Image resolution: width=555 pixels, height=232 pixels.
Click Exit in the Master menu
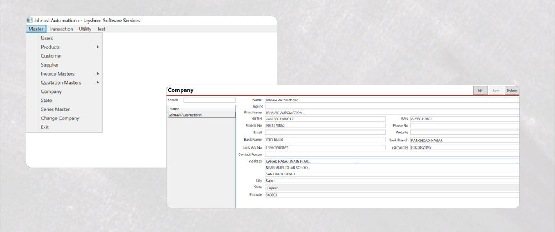click(x=45, y=127)
